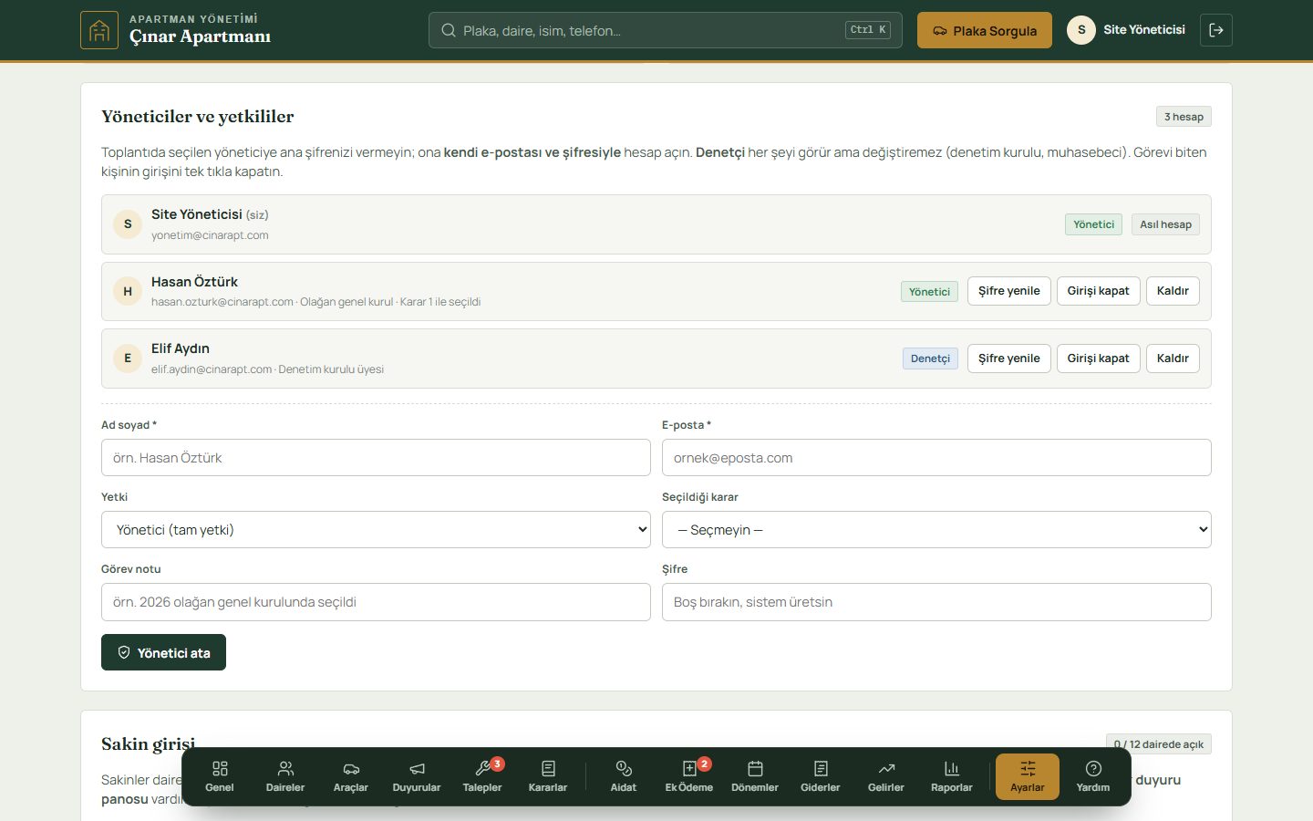Focus the Ad soyad input field
This screenshot has width=1313, height=821.
point(376,458)
